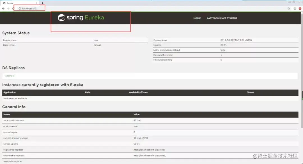303x164 pixels.
Task: Click the Value column header
Action: [x=136, y=114]
